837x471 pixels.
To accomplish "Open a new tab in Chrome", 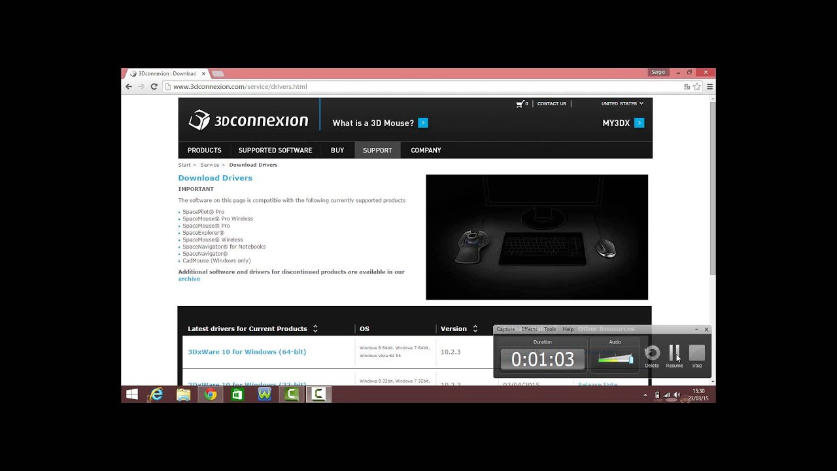I will coord(218,73).
